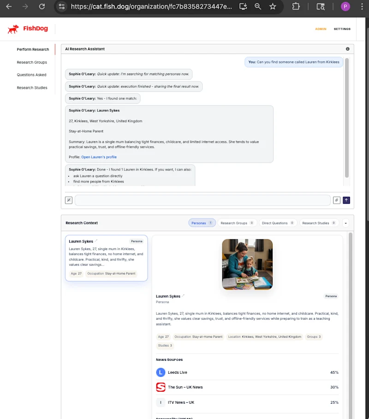The height and width of the screenshot is (419, 369).
Task: Click the Research Context heading
Action: tap(82, 223)
